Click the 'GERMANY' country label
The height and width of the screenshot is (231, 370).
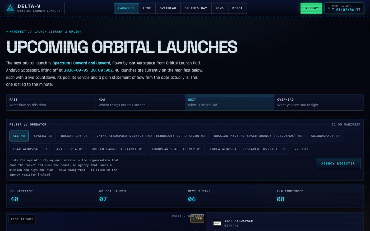click(x=232, y=226)
